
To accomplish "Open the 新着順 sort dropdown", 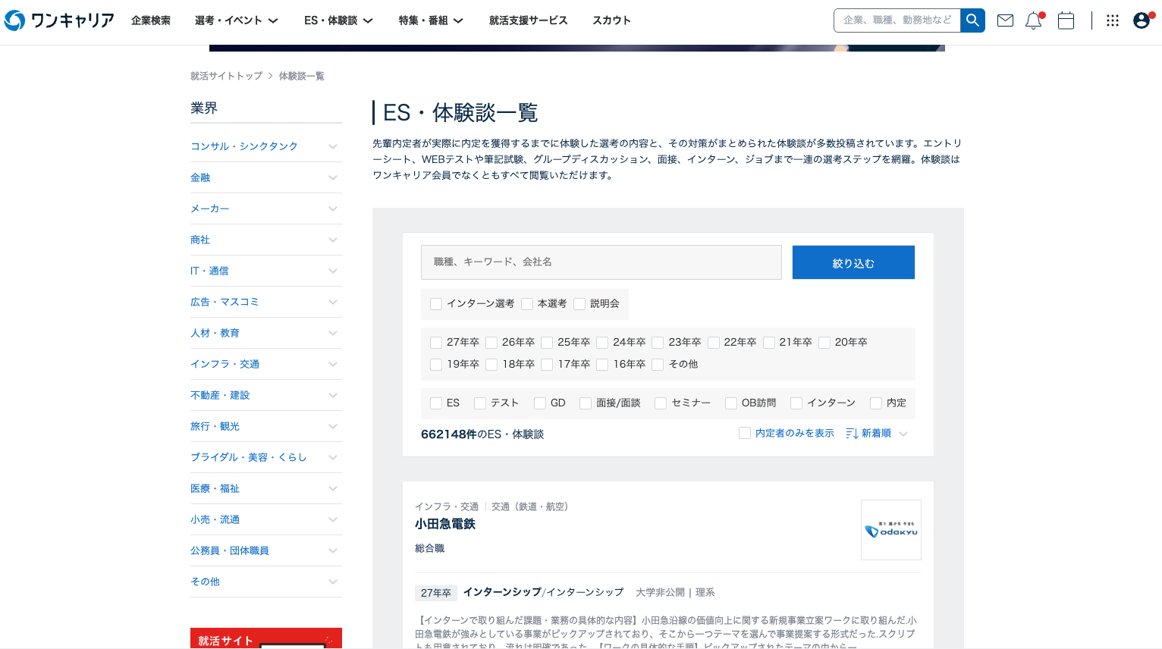I will [877, 433].
